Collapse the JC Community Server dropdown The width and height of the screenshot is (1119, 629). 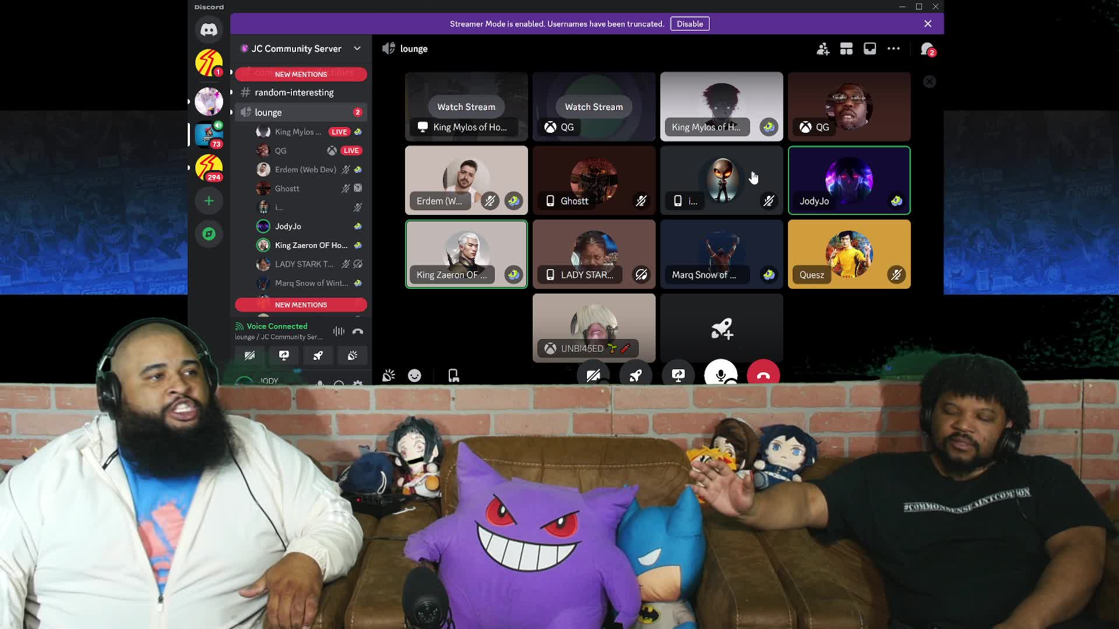pos(357,49)
